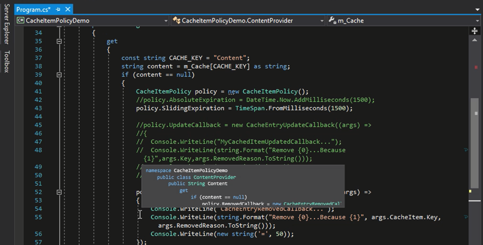Screen dimensions: 483x245
Task: Click the field icon beside m_Cache
Action: point(332,21)
